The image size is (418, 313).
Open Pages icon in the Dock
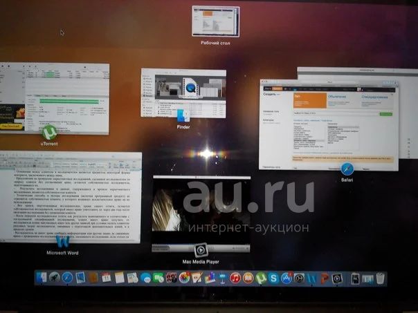coord(197,278)
